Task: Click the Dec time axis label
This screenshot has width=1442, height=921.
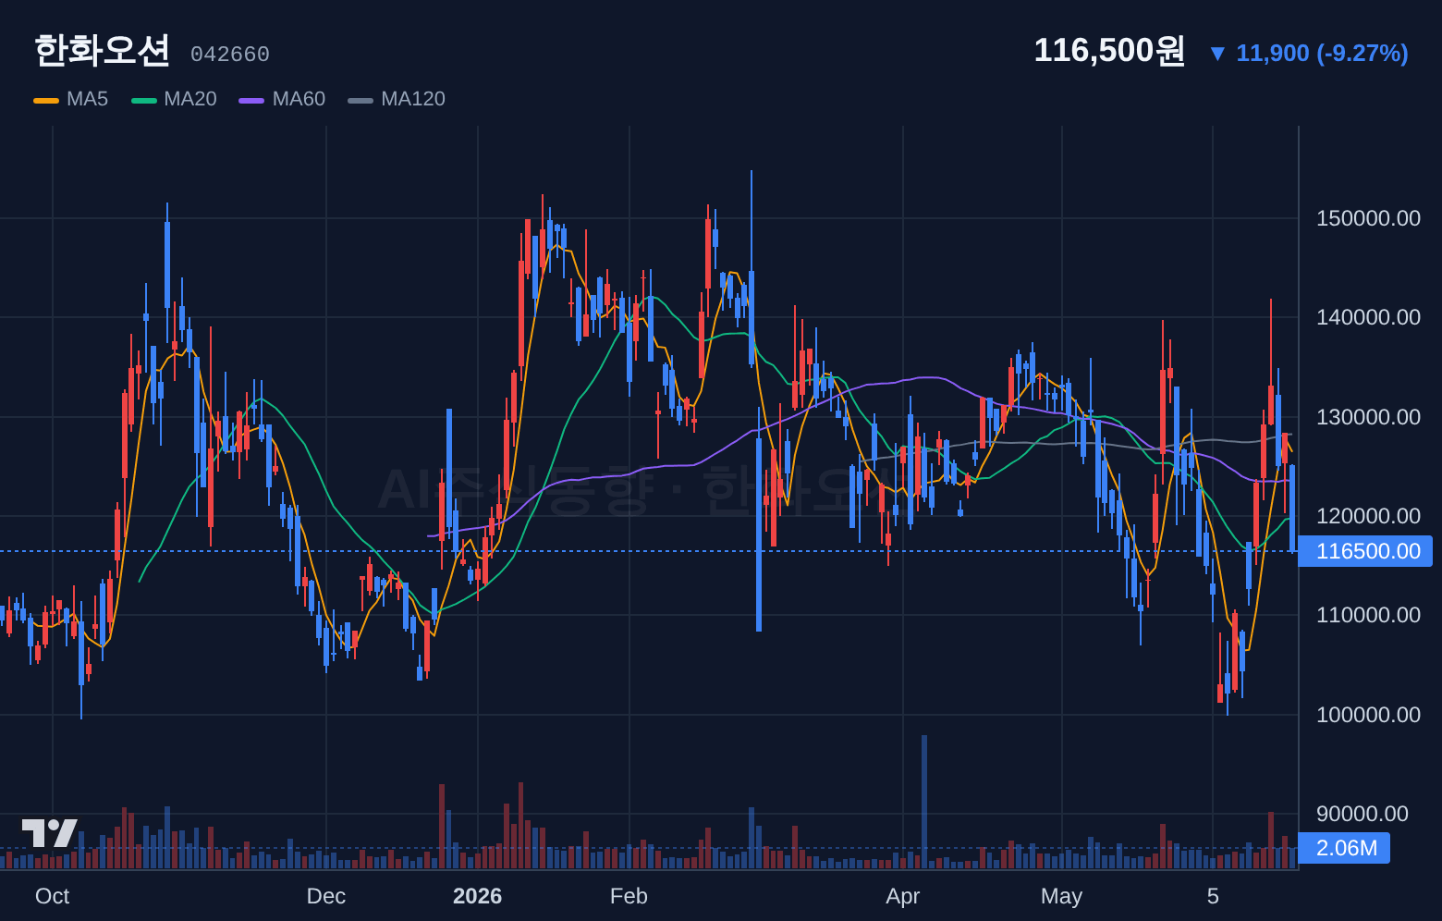Action: click(x=326, y=896)
